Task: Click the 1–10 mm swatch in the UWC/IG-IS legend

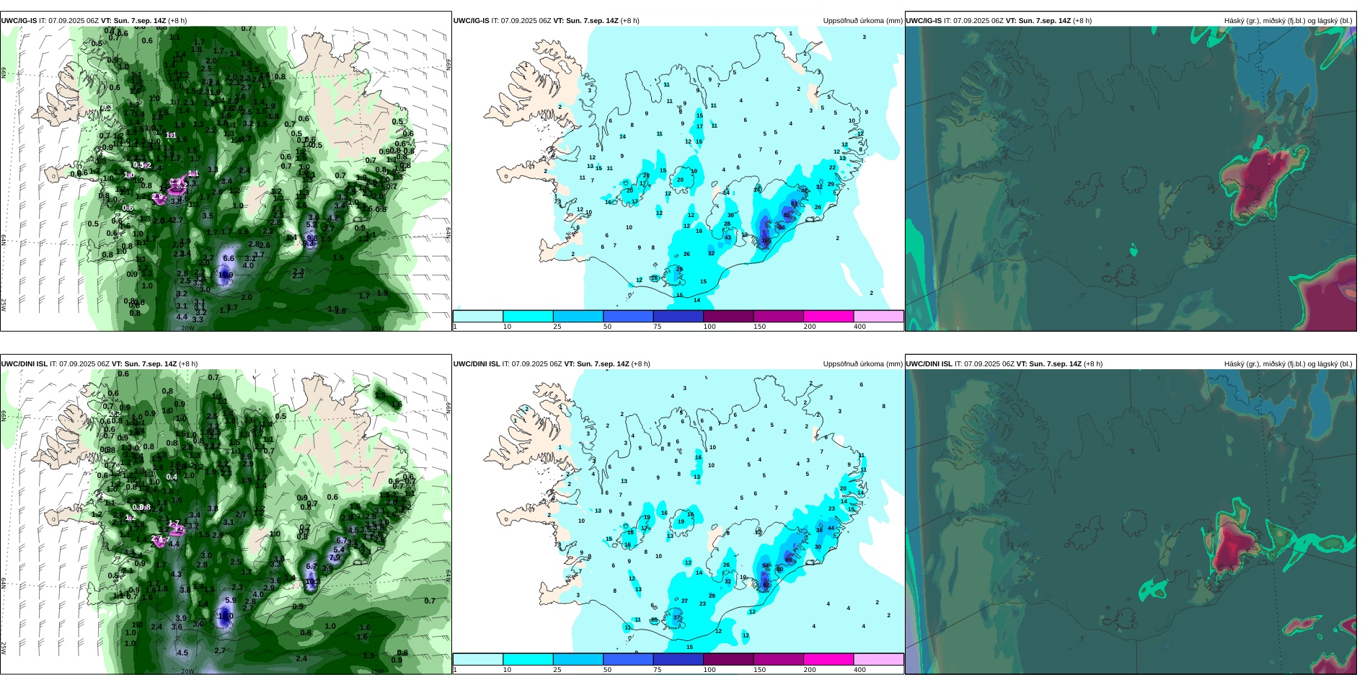Action: point(478,317)
